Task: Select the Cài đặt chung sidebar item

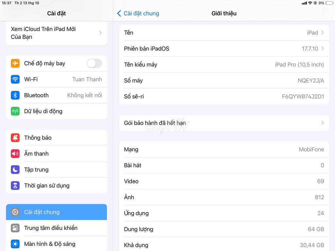Action: tap(57, 212)
